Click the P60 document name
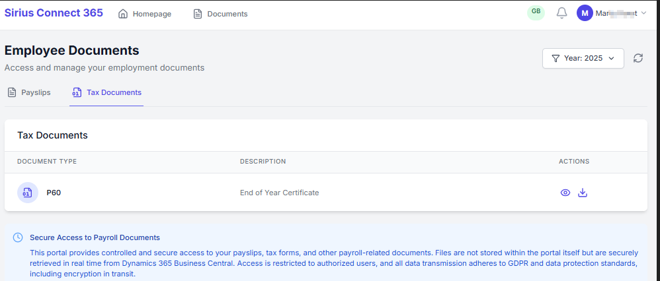The image size is (660, 281). pyautogui.click(x=54, y=193)
